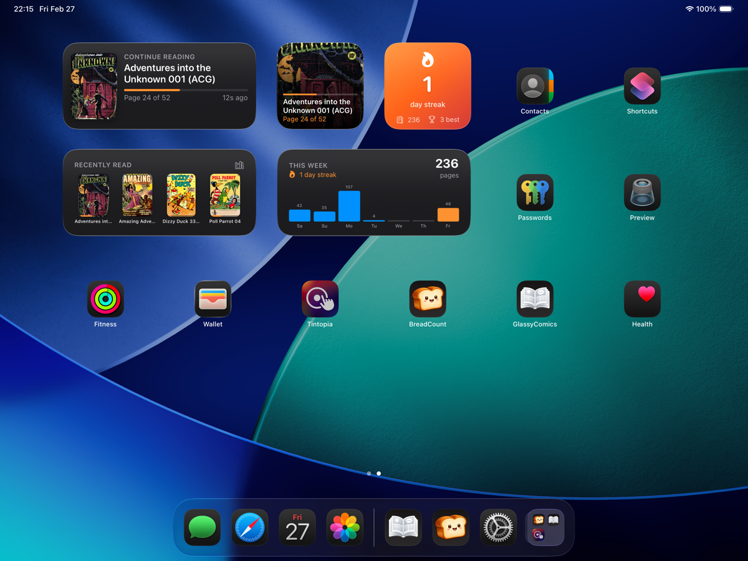Image resolution: width=748 pixels, height=561 pixels.
Task: Tap the Wi-Fi status icon
Action: pyautogui.click(x=689, y=9)
